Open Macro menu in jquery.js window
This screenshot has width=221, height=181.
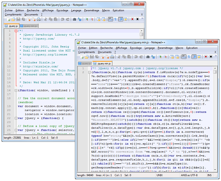(106, 10)
